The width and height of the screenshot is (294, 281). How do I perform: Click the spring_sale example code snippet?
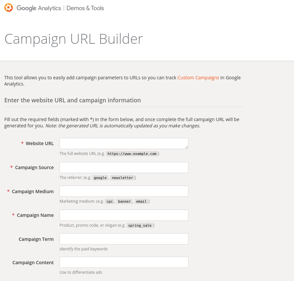click(140, 225)
